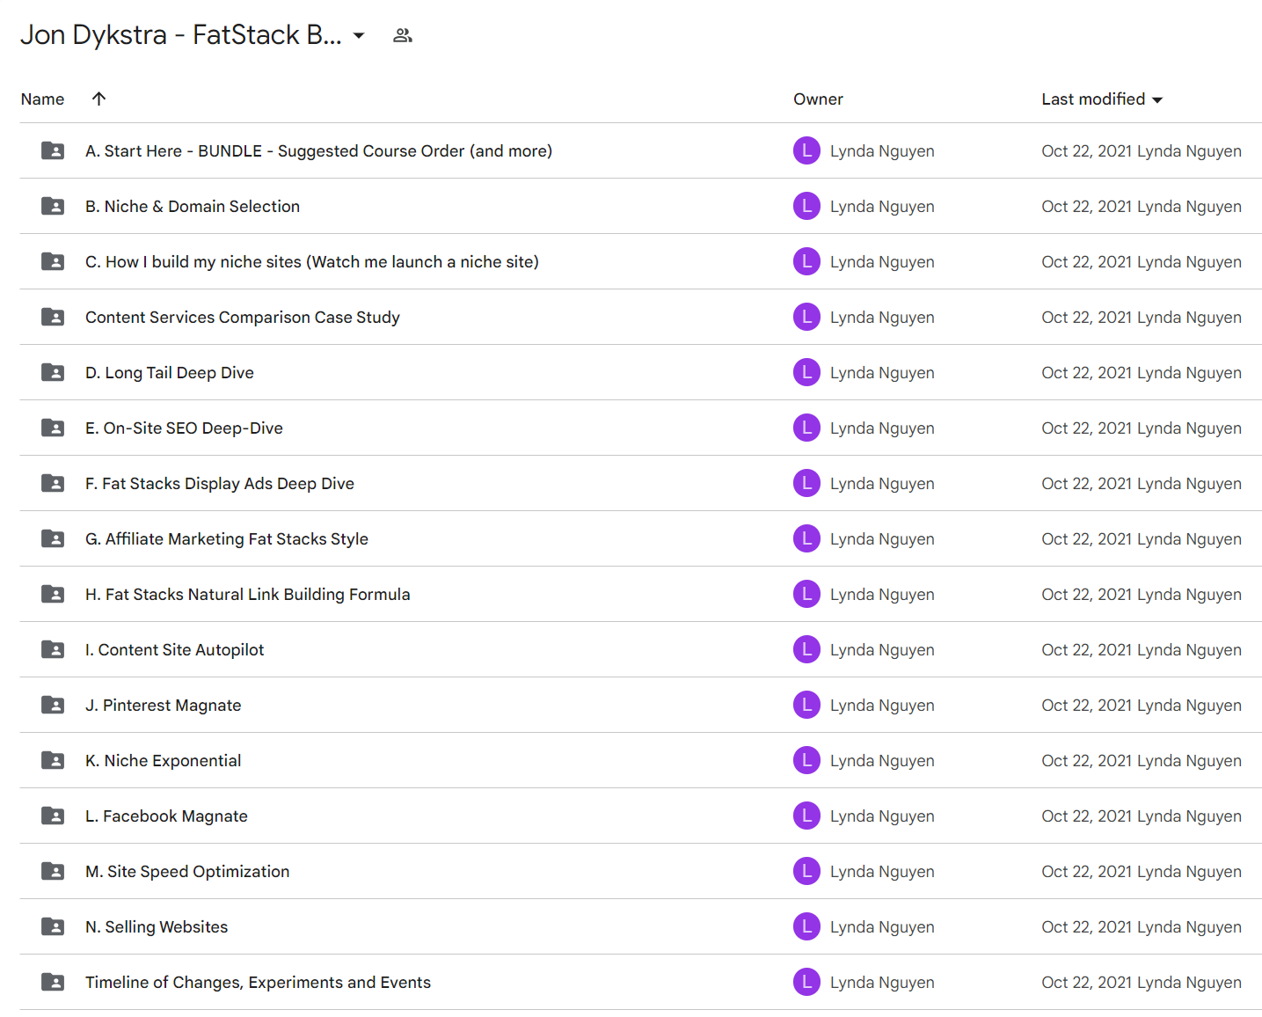The height and width of the screenshot is (1017, 1262).
Task: Open the folder title dropdown arrow
Action: [359, 35]
